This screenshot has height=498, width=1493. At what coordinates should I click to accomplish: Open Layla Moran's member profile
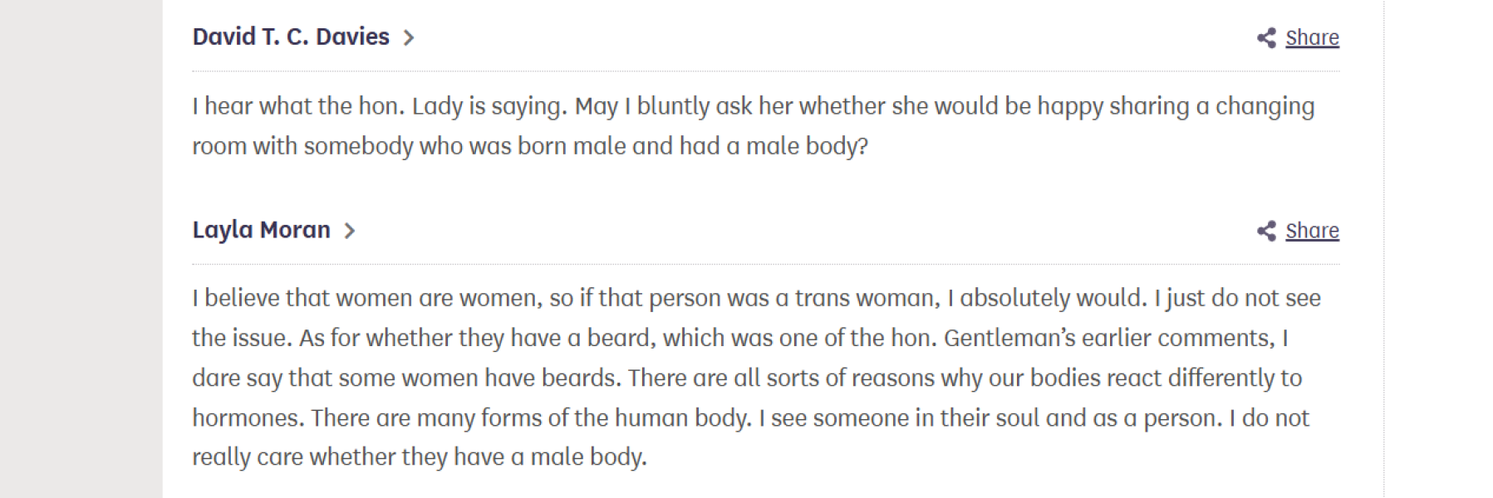click(x=261, y=230)
